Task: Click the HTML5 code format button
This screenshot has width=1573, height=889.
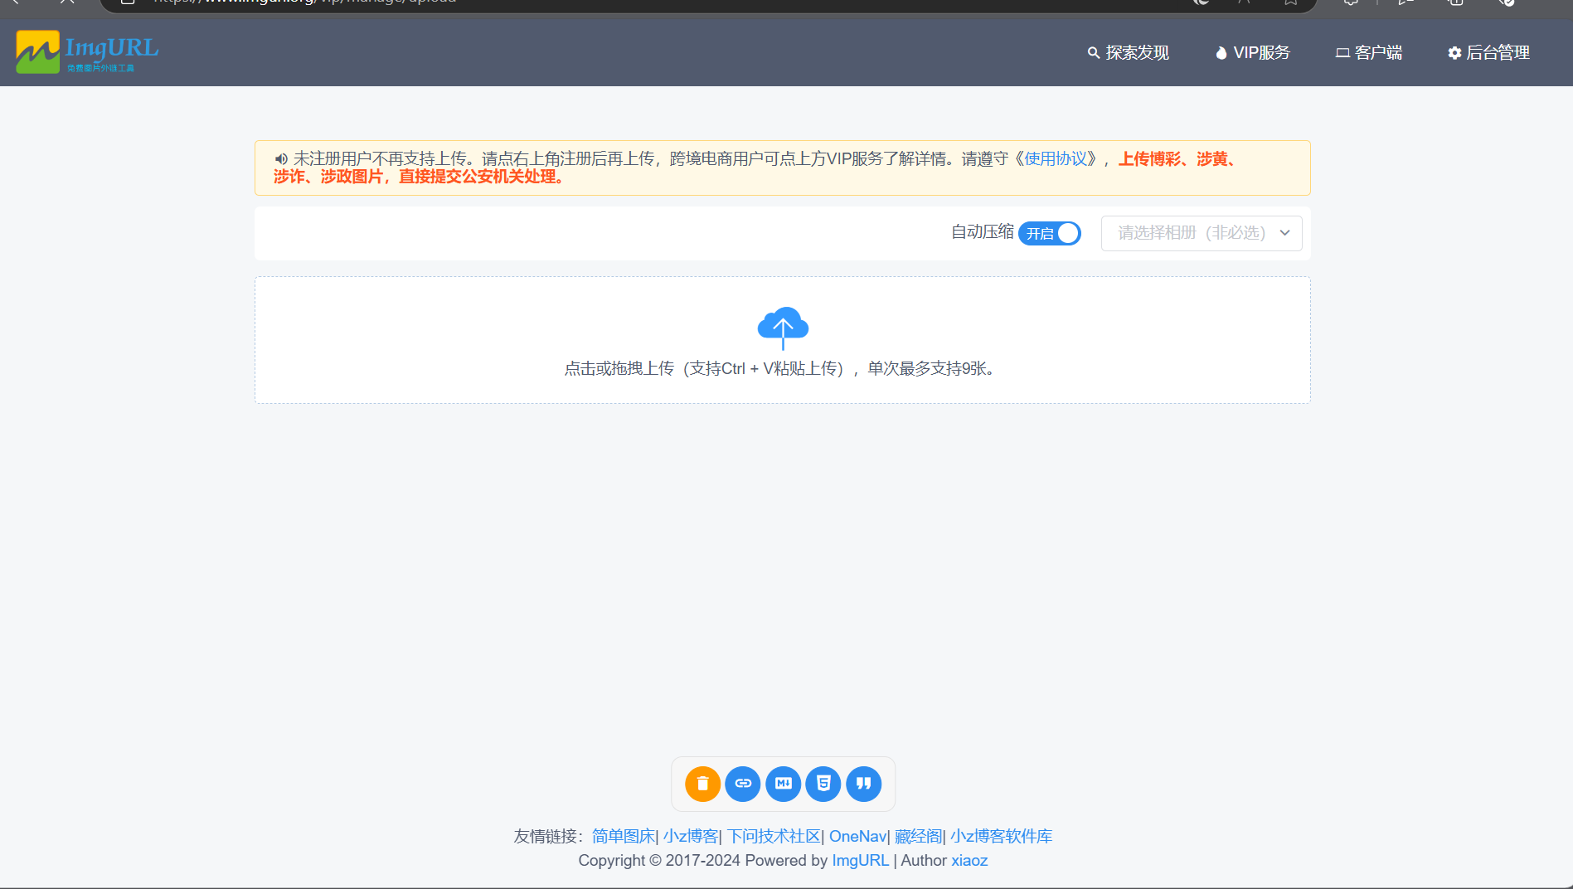Action: coord(823,784)
